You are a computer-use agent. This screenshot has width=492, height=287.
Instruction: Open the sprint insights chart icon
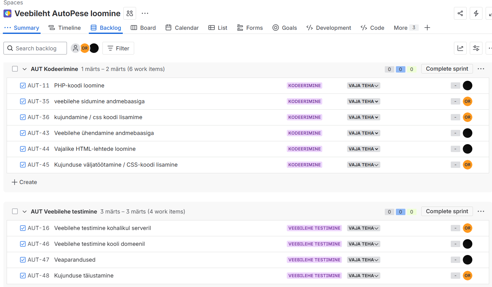point(460,48)
